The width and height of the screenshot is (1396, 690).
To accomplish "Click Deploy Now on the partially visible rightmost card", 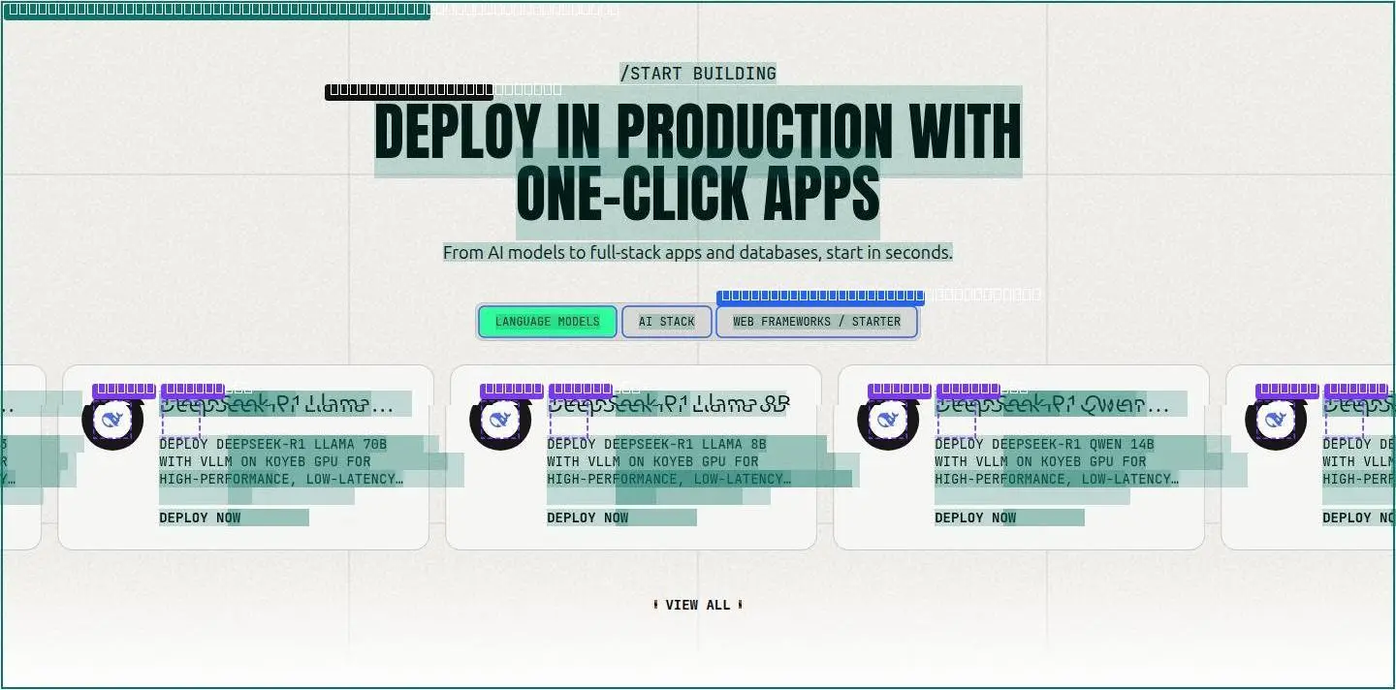I will click(1359, 517).
